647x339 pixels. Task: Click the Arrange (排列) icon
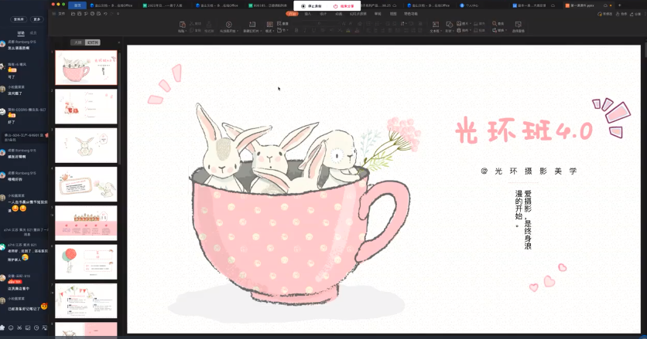[459, 30]
